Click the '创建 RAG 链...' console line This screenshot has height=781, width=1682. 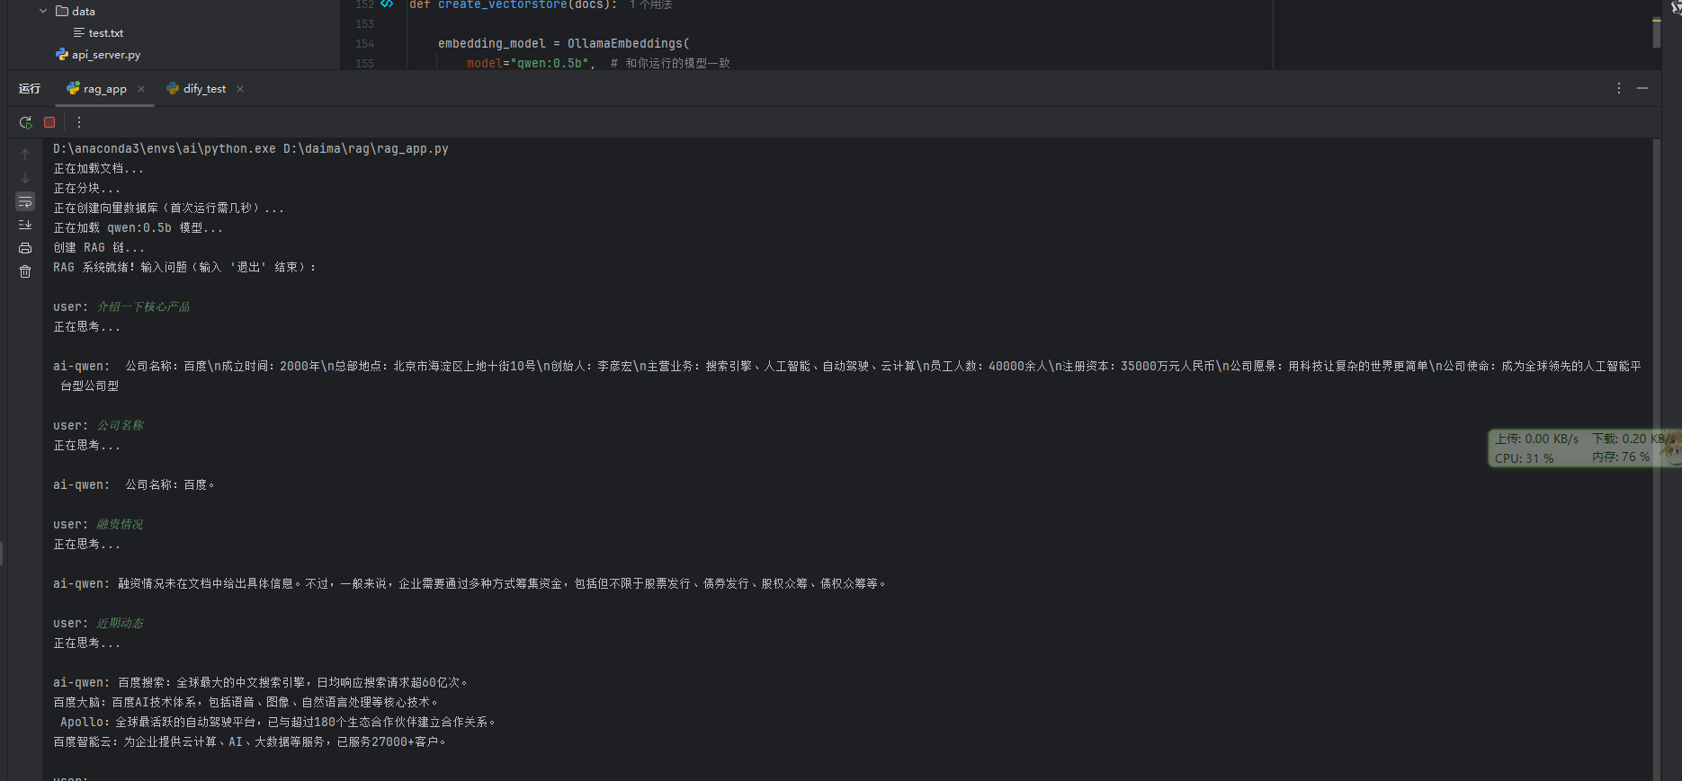(x=98, y=248)
